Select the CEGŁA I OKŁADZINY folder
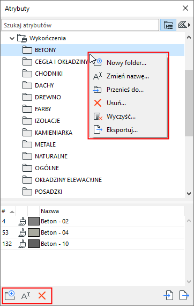This screenshot has width=194, height=306. [x=61, y=62]
